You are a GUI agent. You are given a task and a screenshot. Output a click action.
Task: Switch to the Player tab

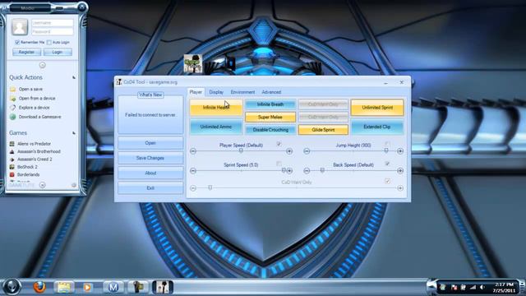point(196,92)
